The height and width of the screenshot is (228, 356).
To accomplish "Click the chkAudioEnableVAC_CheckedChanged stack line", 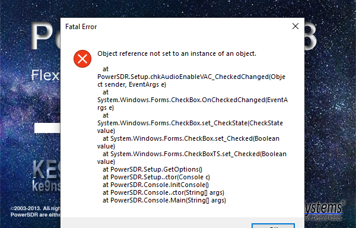I will 191,77.
